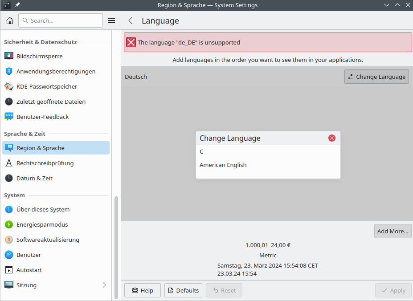Maximize the System Settings window
This screenshot has width=413, height=301.
[397, 5]
